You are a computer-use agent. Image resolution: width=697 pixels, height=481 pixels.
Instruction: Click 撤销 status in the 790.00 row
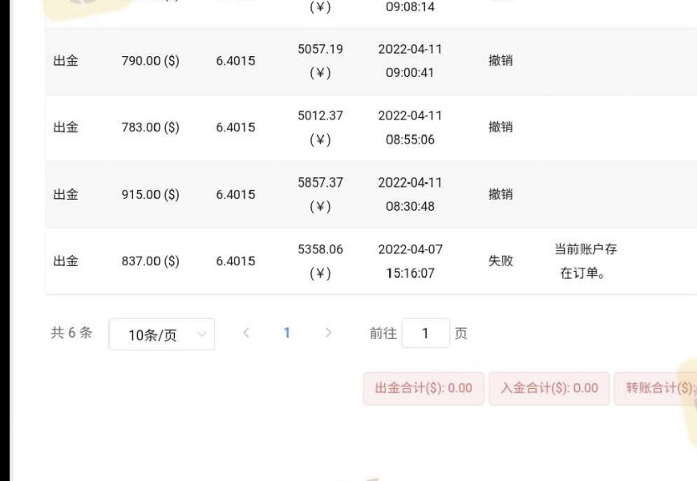coord(500,61)
